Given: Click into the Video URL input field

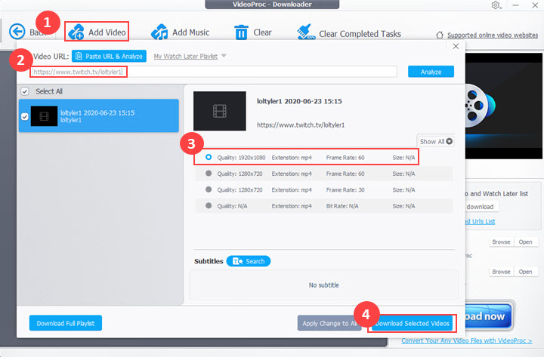Looking at the screenshot, I should pos(213,72).
